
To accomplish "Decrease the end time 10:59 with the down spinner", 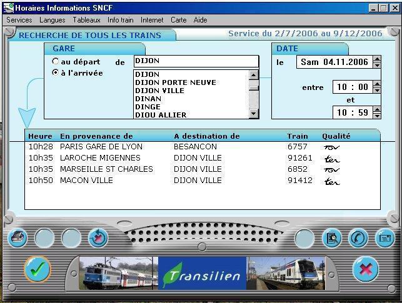I will pos(377,116).
